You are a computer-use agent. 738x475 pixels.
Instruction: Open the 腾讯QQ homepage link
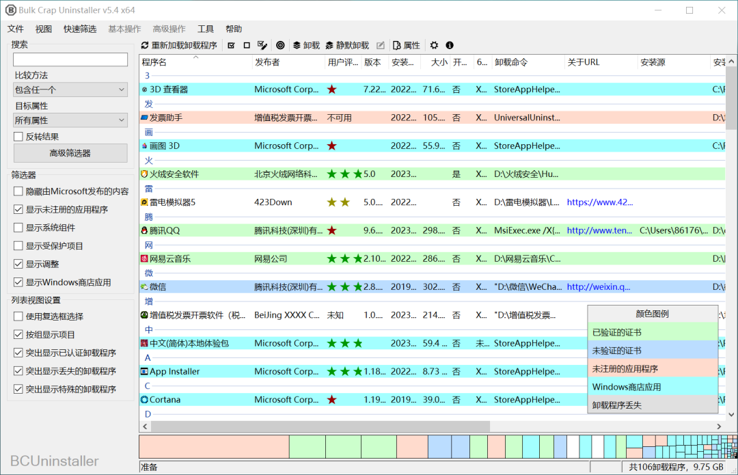point(599,230)
